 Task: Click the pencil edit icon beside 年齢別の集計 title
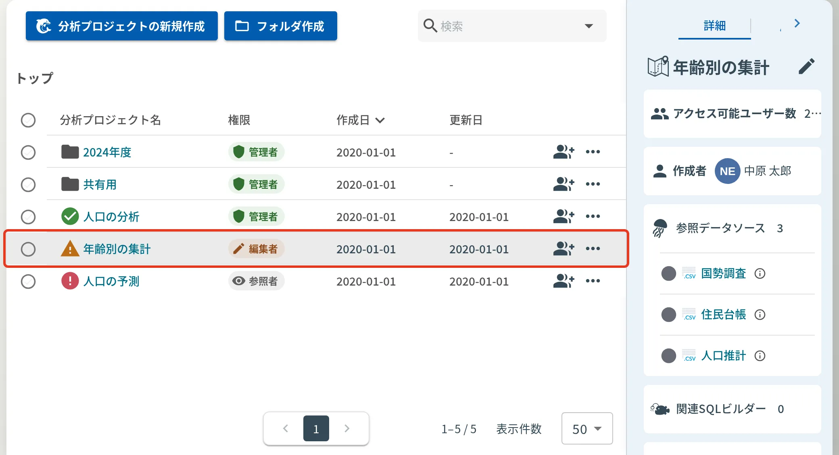806,67
